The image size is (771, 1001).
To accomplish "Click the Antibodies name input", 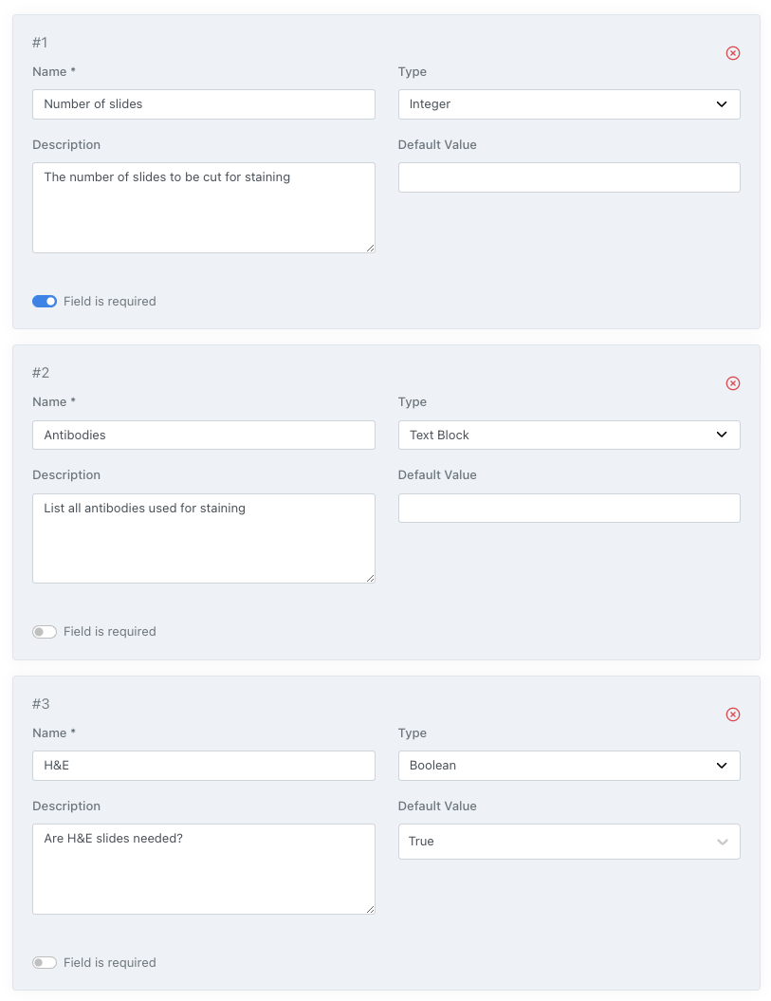I will [204, 436].
